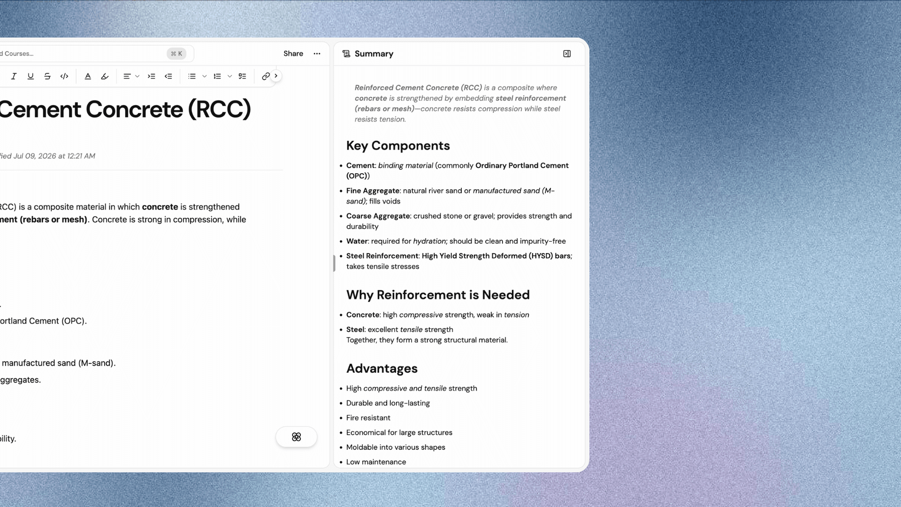Insert inline code formatting
Screen dimensions: 901x507
pyautogui.click(x=64, y=76)
